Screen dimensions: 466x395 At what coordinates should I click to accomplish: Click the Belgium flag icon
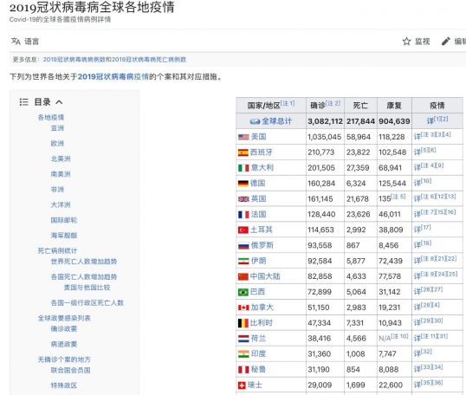coord(243,323)
